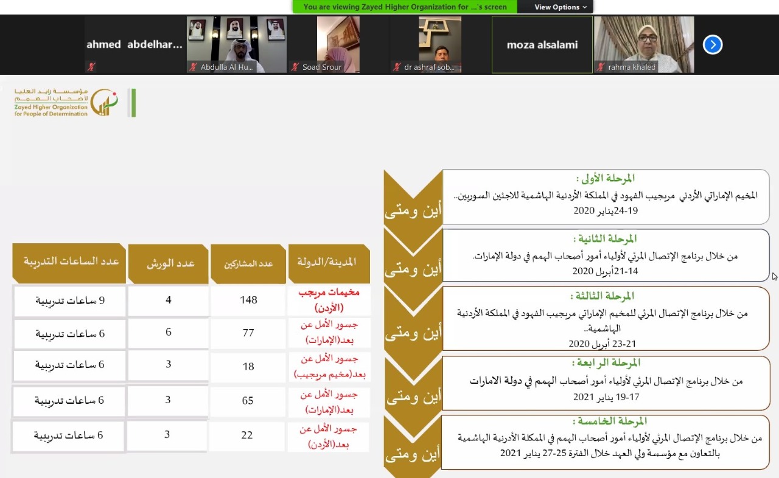Click the next participants arrow button
This screenshot has width=779, height=478.
point(713,44)
